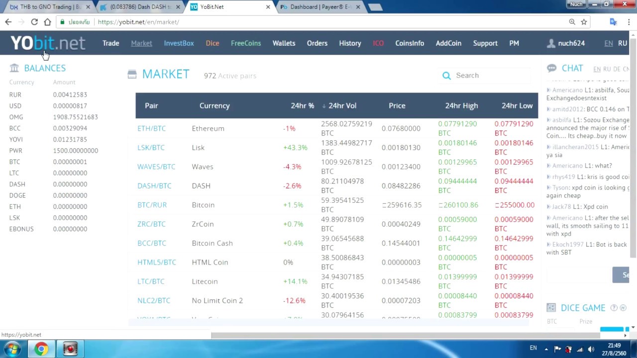Open the DASH/BTC pair
The image size is (637, 358).
point(154,186)
